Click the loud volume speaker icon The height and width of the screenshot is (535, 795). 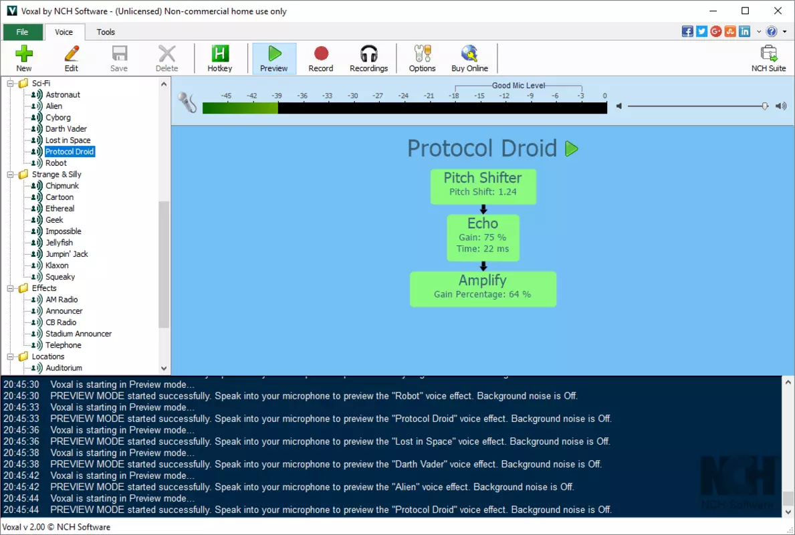tap(781, 106)
